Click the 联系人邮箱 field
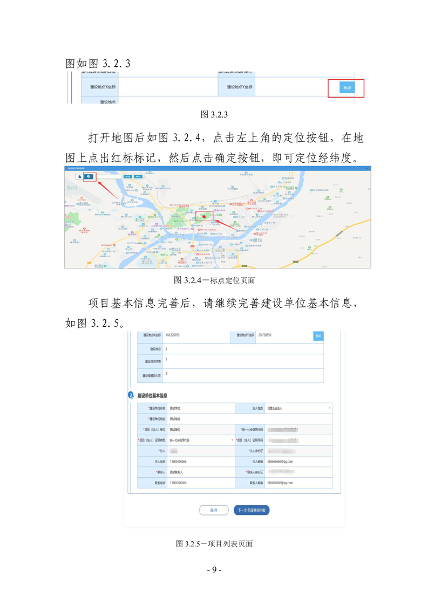This screenshot has height=605, width=428. pos(298,483)
